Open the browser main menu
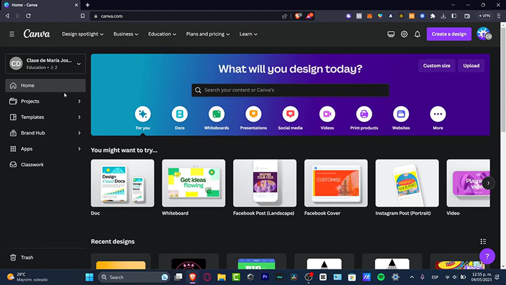 499,16
